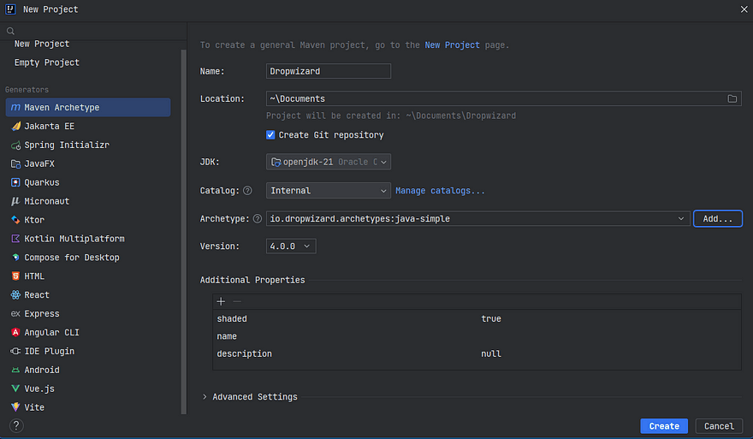Click the Name field containing Dropwizard

[329, 71]
